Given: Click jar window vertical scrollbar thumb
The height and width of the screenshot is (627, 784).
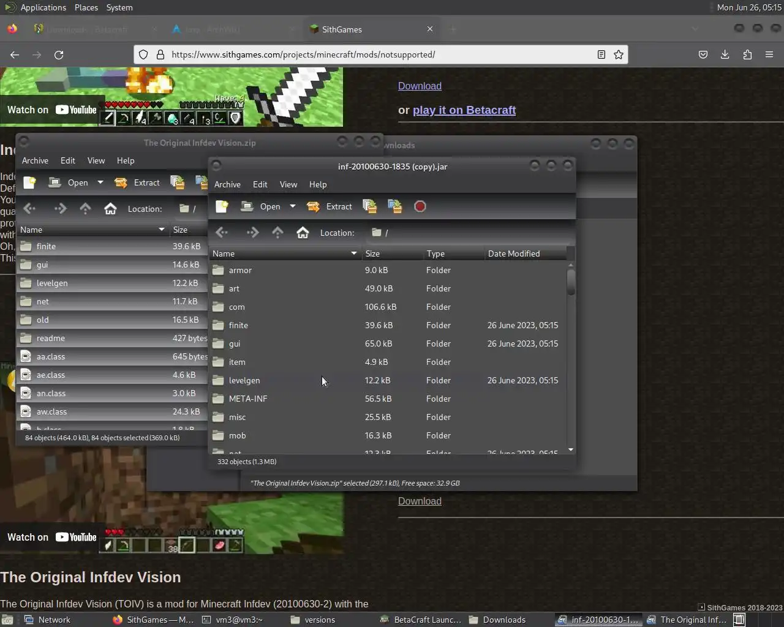Looking at the screenshot, I should click(x=571, y=282).
